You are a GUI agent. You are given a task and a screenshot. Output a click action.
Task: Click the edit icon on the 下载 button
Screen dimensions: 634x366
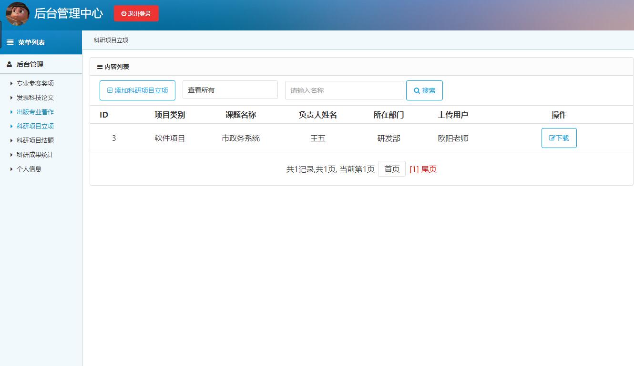552,138
